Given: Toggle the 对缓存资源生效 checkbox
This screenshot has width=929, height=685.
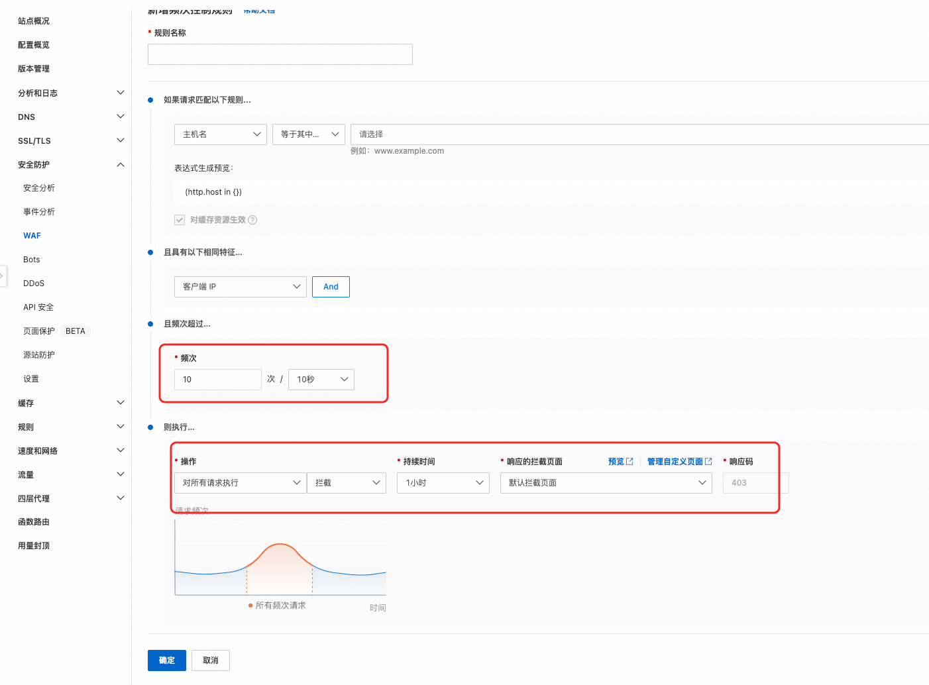Looking at the screenshot, I should 180,220.
